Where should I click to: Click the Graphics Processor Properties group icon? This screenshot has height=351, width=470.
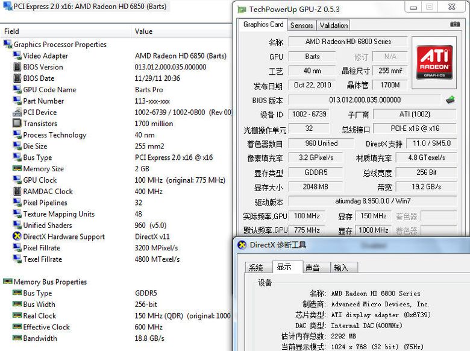click(7, 44)
